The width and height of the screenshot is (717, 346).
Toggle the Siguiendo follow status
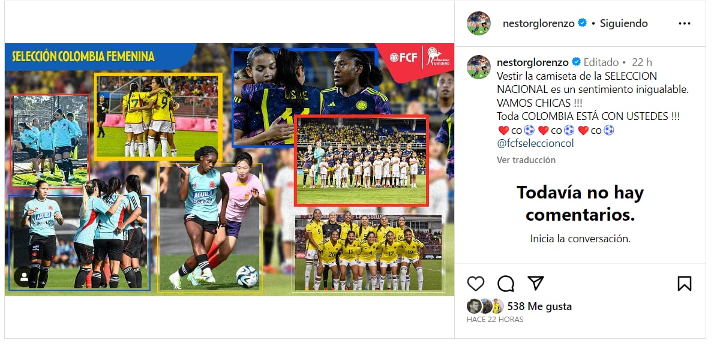[623, 23]
